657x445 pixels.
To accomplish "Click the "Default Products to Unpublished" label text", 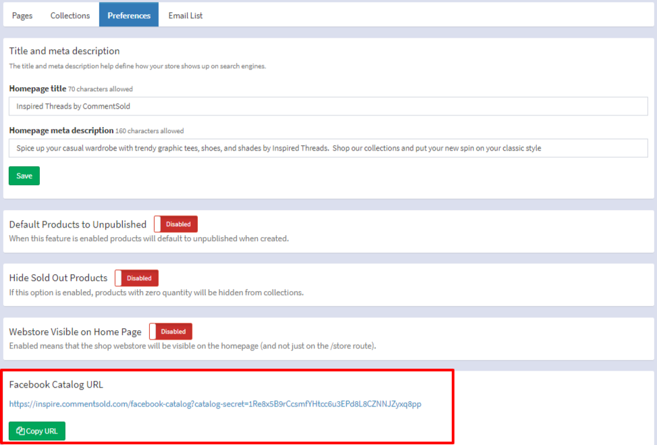I will (78, 224).
